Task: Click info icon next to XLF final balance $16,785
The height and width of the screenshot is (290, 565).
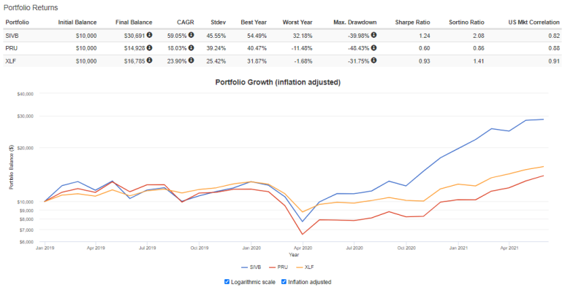Action: point(149,60)
